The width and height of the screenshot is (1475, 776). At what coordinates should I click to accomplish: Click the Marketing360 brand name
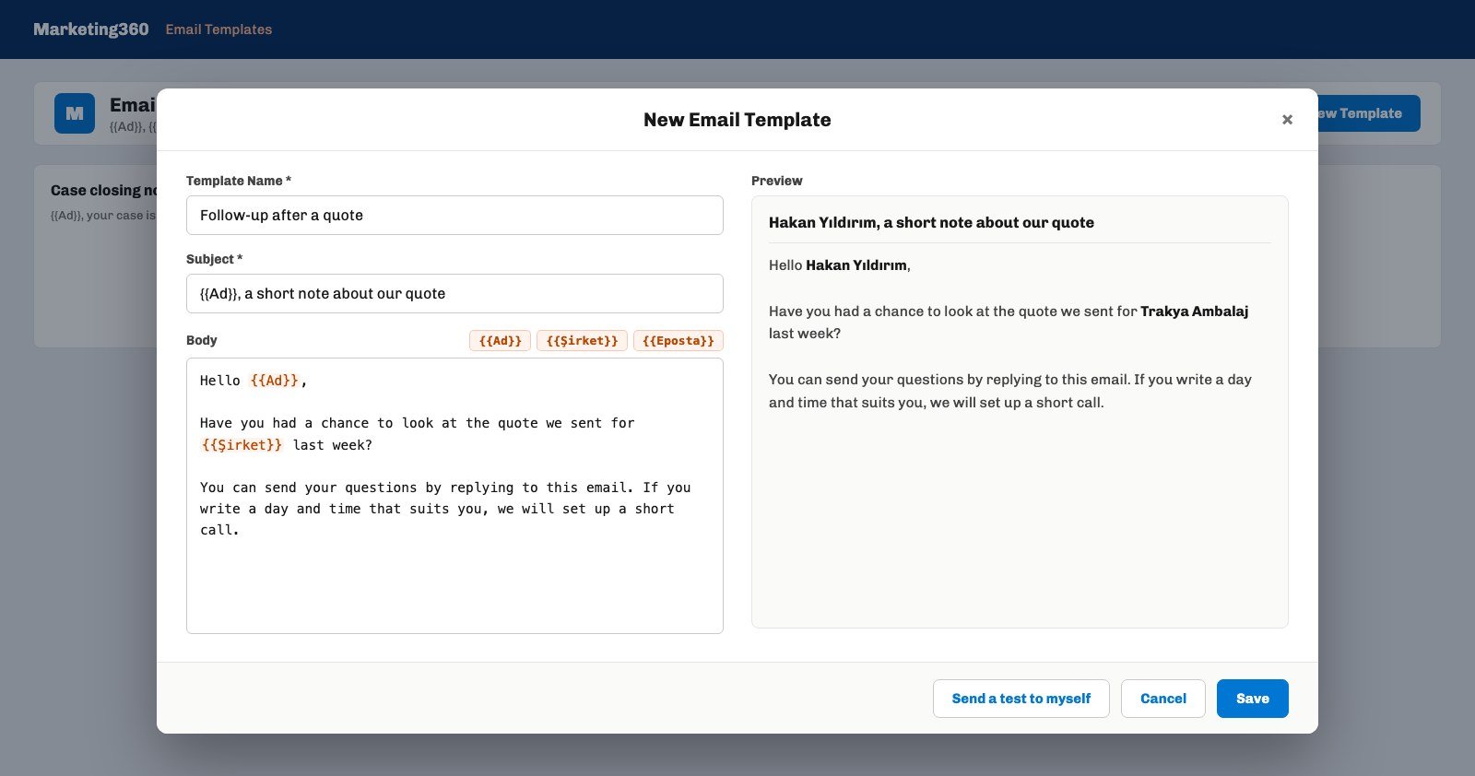click(91, 29)
